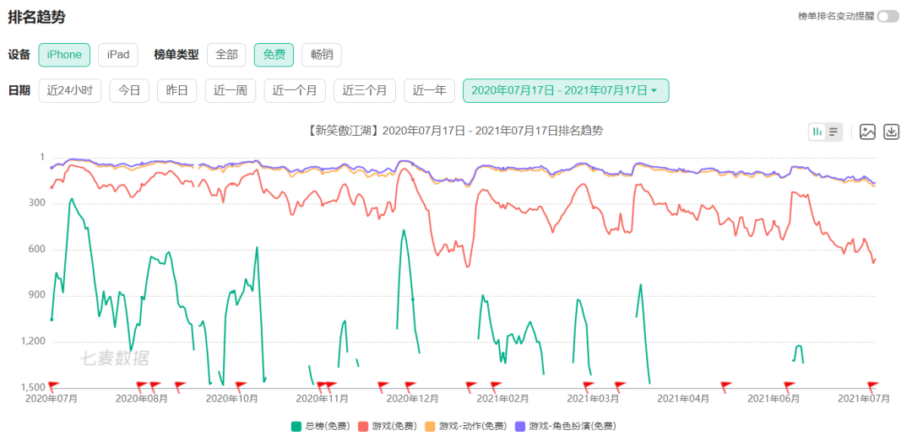Click the 榜单类型 label
The image size is (912, 441).
click(x=176, y=55)
